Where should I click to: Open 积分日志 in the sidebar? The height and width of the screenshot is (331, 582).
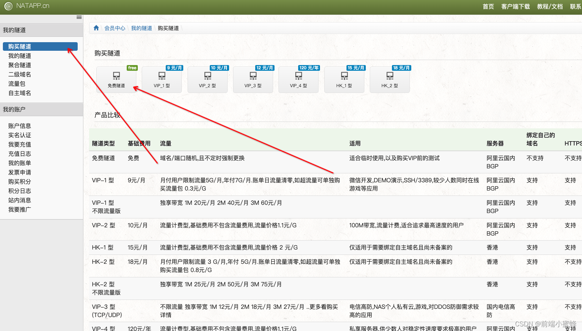click(x=20, y=191)
